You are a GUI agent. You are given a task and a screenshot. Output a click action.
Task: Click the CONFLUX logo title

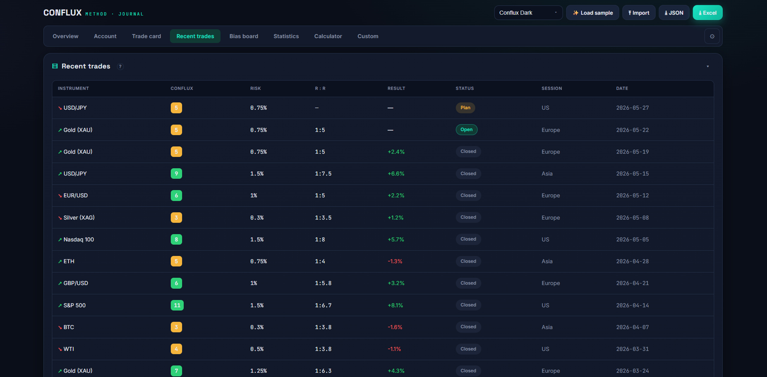62,13
